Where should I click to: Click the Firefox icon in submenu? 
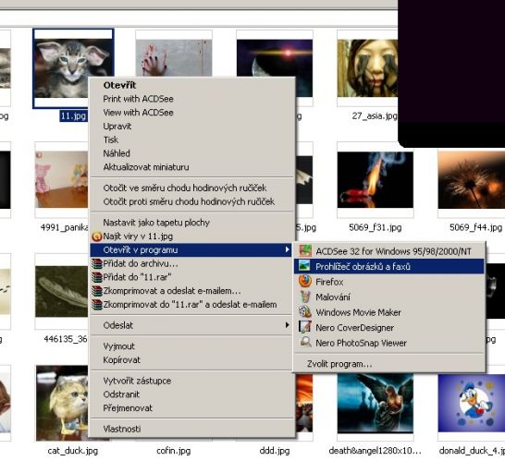click(305, 281)
